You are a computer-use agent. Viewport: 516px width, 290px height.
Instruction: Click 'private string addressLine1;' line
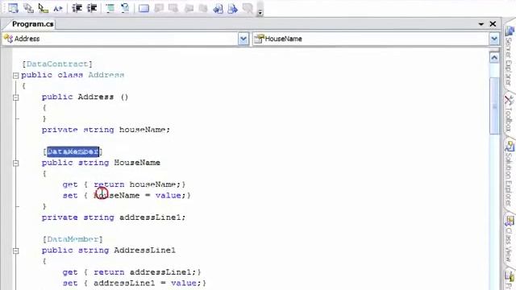pyautogui.click(x=114, y=217)
